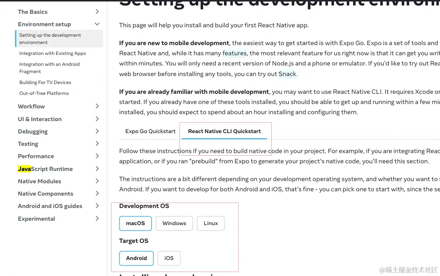Select Linux as development OS
The height and width of the screenshot is (276, 440).
tap(211, 223)
